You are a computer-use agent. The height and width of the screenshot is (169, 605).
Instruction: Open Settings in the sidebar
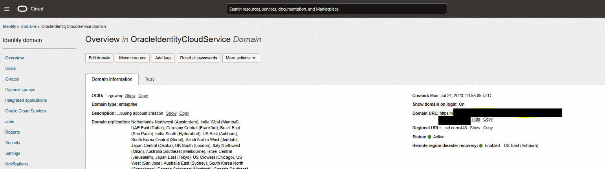(13, 153)
